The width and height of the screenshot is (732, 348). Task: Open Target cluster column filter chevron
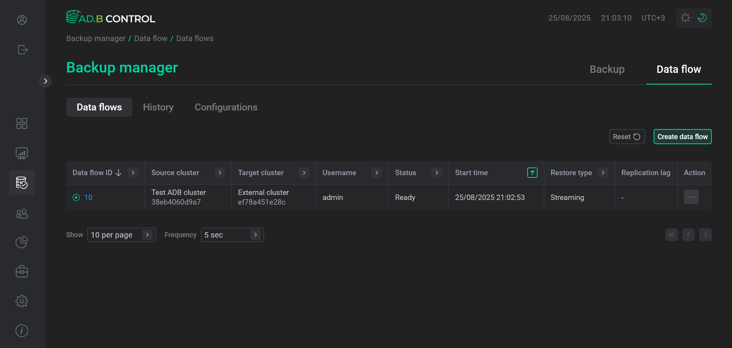pyautogui.click(x=305, y=173)
